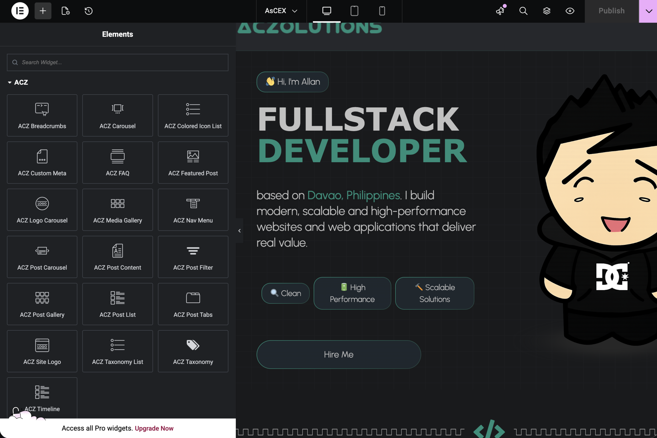This screenshot has width=657, height=438.
Task: Open the Elementor main menu logo
Action: [x=20, y=11]
